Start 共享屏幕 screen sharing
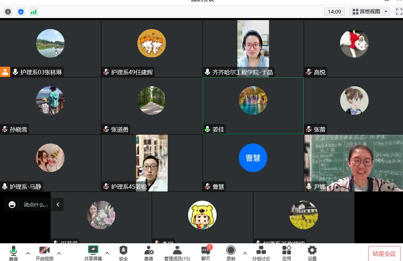 (x=93, y=253)
